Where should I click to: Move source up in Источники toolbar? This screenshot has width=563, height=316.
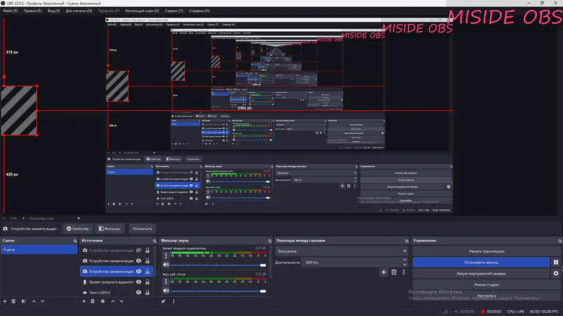113,301
